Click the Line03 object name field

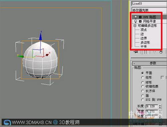149,4
